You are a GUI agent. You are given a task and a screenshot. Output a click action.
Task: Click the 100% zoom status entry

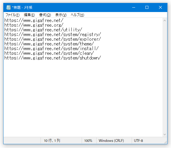pyautogui.click(x=88, y=141)
